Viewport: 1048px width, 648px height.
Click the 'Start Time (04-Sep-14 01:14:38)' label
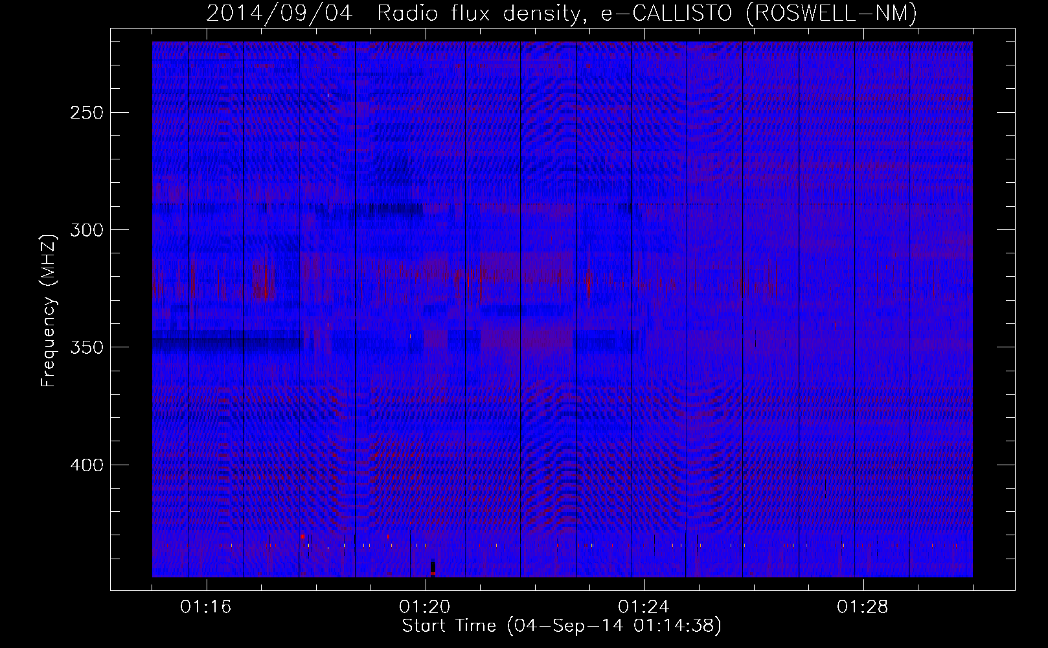[x=562, y=625]
